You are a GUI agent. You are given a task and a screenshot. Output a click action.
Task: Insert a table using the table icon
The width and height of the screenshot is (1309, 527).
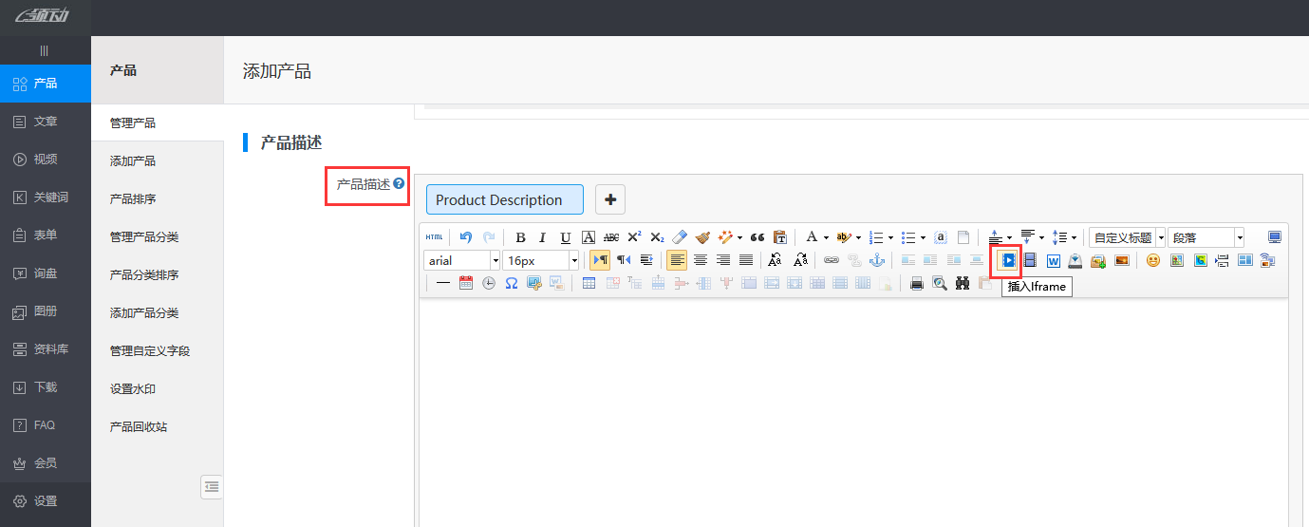point(589,283)
